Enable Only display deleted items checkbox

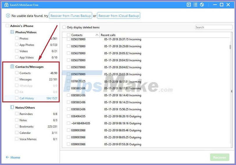tap(64, 27)
